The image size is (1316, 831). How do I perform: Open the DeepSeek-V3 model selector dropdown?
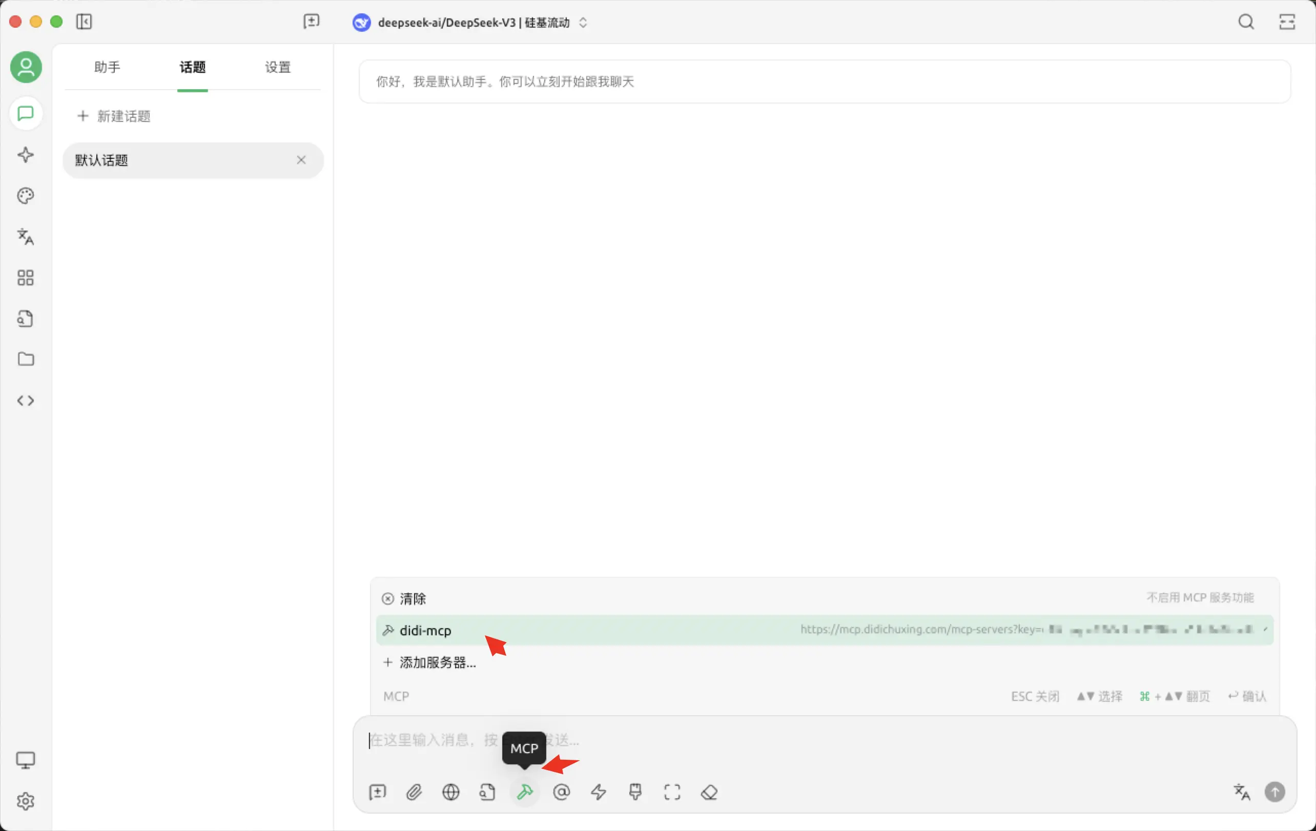coord(474,23)
